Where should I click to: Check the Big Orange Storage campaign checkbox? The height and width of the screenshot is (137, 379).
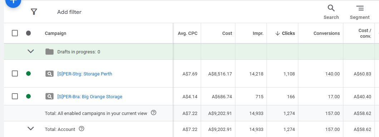[x=15, y=96]
